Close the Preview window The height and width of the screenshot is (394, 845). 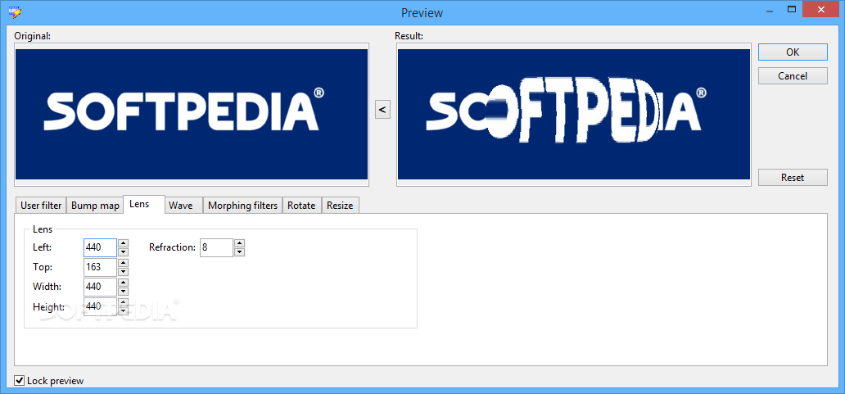pyautogui.click(x=821, y=9)
